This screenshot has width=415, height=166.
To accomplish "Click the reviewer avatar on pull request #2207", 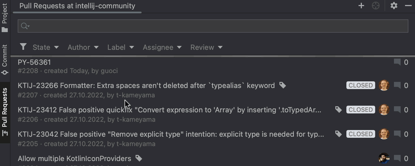I will pos(384,85).
